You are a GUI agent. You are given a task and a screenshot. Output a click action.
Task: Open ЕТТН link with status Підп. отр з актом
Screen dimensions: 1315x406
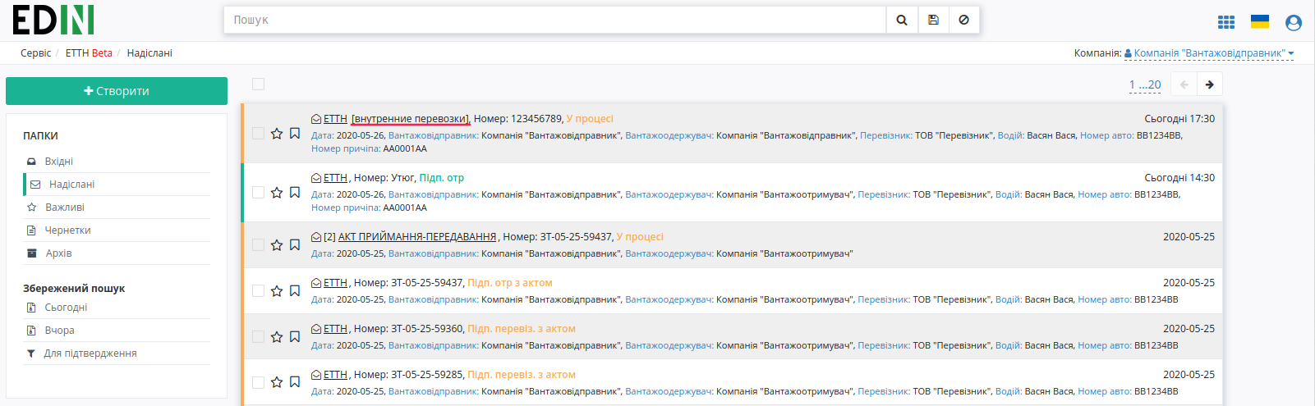point(335,283)
